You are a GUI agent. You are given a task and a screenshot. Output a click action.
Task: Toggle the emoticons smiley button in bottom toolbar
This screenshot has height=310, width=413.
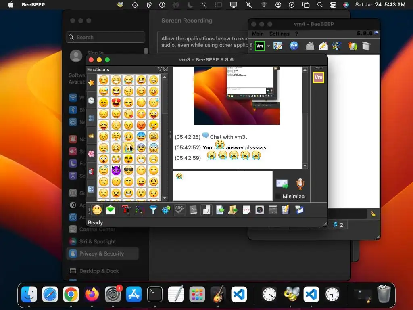(97, 210)
